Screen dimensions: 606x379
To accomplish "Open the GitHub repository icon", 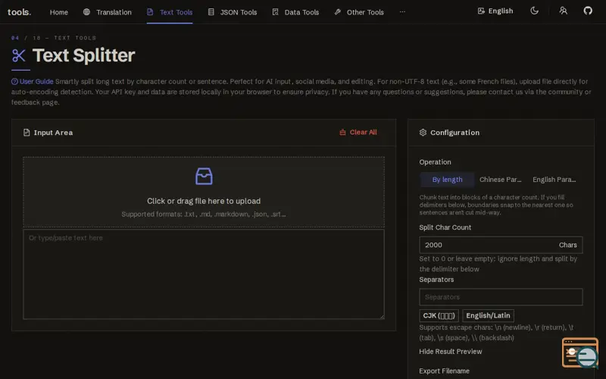I will click(x=588, y=11).
